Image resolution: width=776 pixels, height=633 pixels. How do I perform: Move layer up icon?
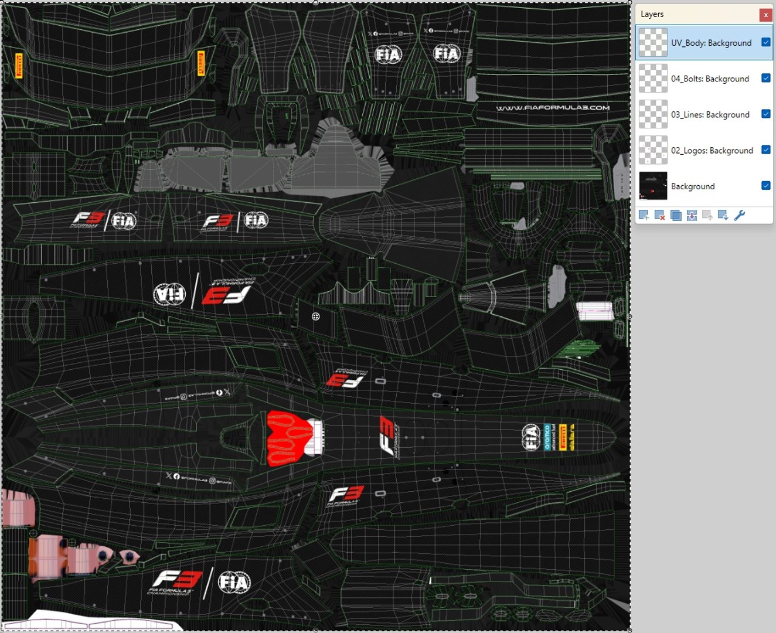(x=707, y=215)
